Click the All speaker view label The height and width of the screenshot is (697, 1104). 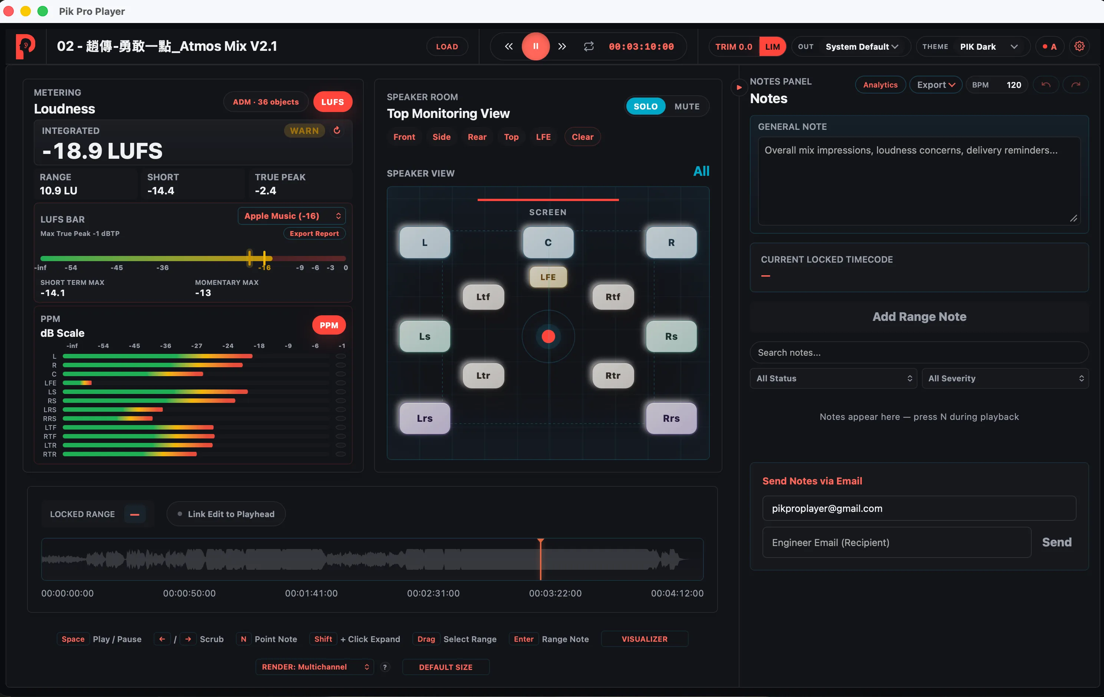click(701, 171)
